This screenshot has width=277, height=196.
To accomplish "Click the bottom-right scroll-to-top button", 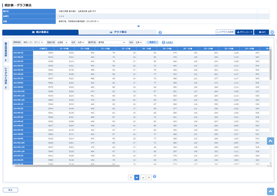I will 270,191.
